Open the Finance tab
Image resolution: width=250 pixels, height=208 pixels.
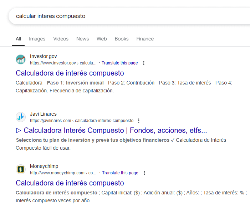pos(145,39)
